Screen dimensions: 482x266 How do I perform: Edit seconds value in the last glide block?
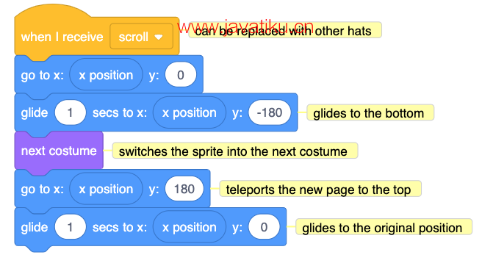click(x=70, y=227)
